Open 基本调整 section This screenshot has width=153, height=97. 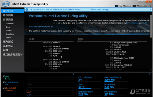pyautogui.click(x=8, y=15)
